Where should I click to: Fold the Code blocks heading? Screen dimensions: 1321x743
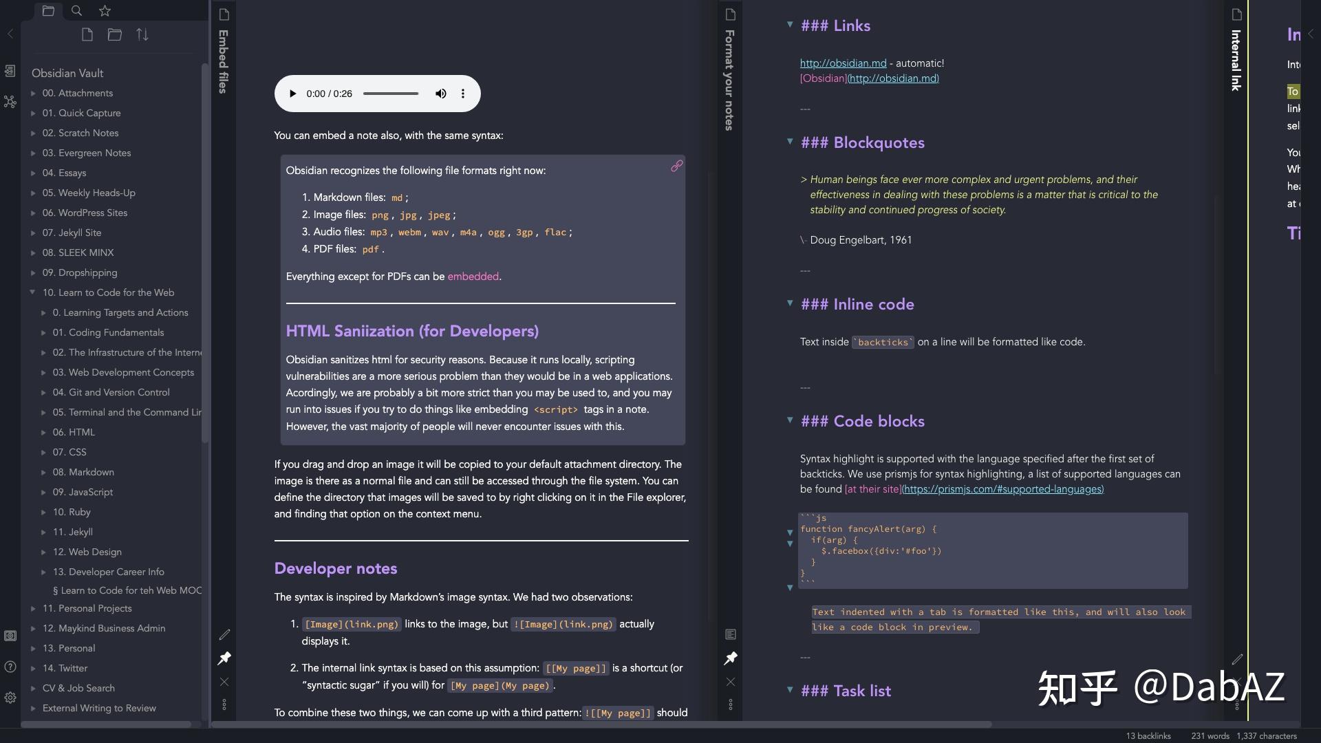coord(790,420)
